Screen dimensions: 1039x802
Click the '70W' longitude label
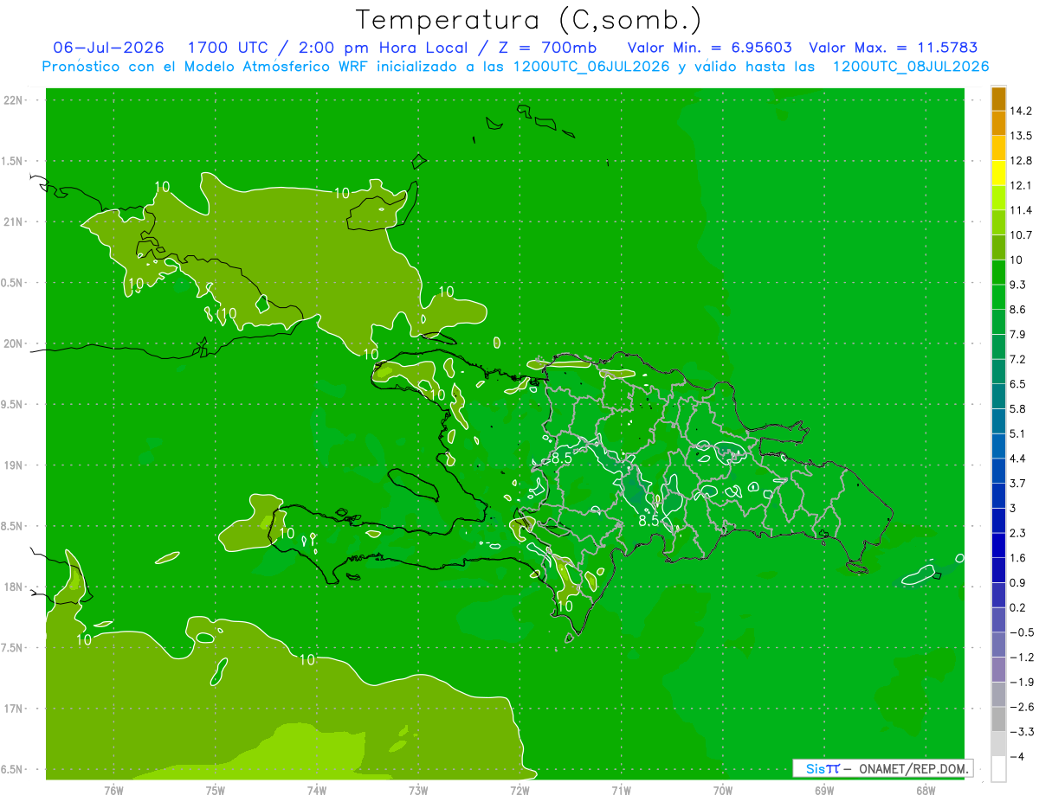click(722, 790)
